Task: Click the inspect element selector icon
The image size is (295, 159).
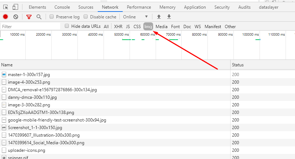Action: click(6, 7)
